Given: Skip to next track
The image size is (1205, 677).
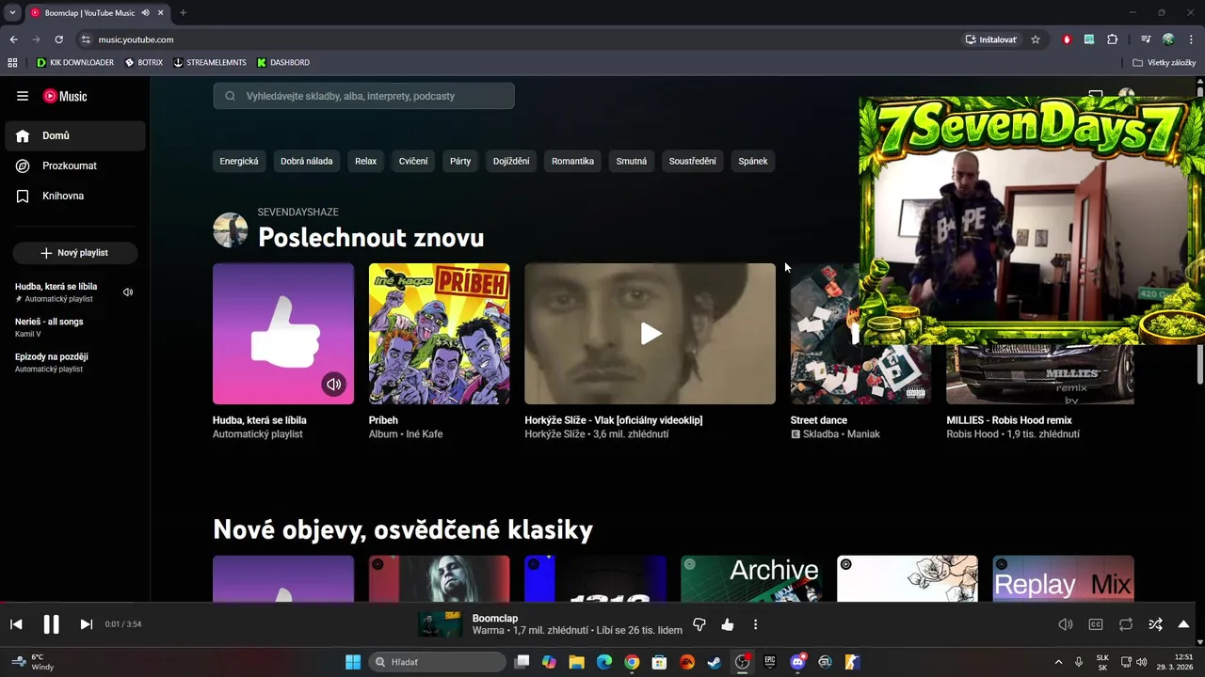Looking at the screenshot, I should 86,624.
